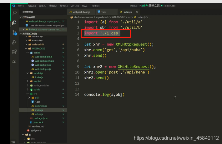Open the Source Control view icon

point(14,33)
